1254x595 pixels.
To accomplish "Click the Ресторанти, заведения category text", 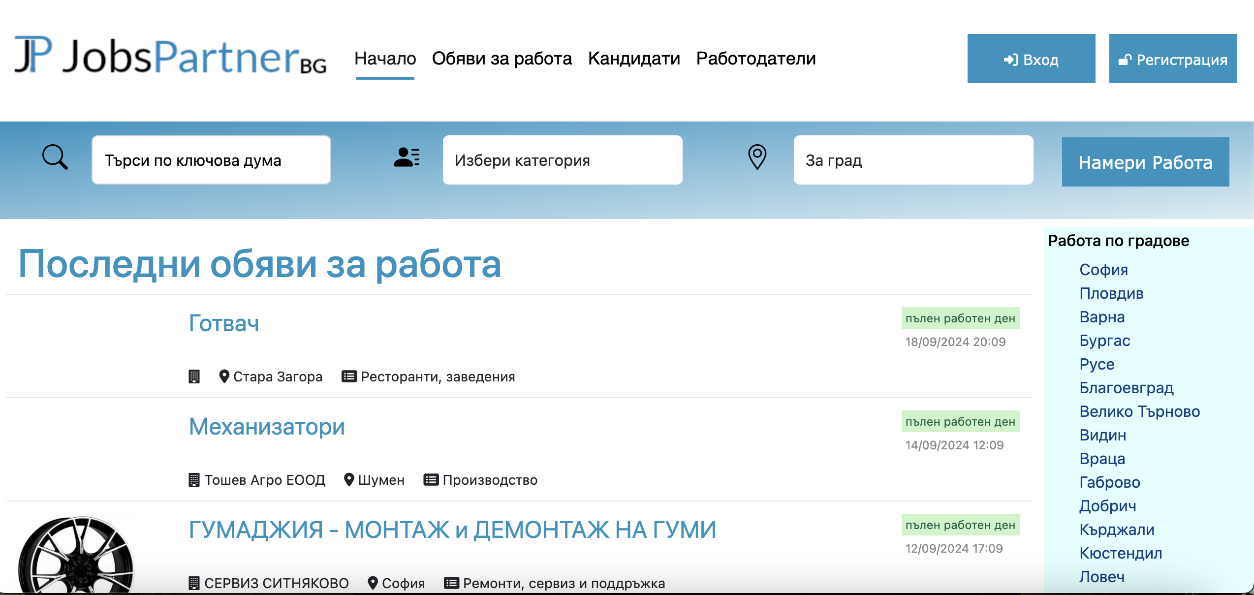I will 438,376.
